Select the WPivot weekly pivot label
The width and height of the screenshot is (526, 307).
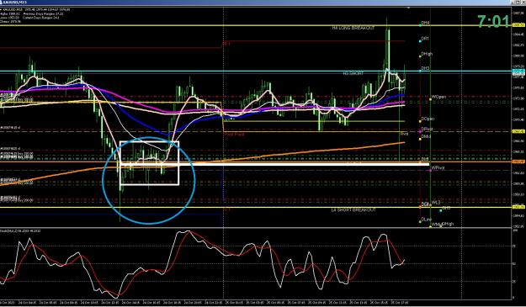pyautogui.click(x=438, y=167)
